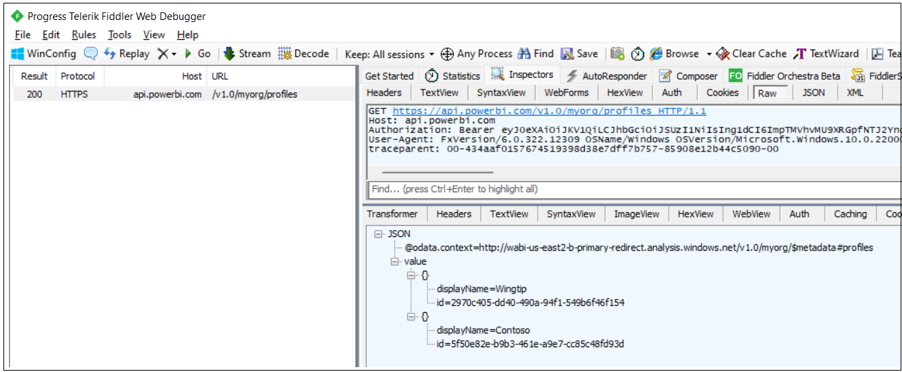Click the Any Process target picker
Screen dimensions: 902x372
point(477,54)
